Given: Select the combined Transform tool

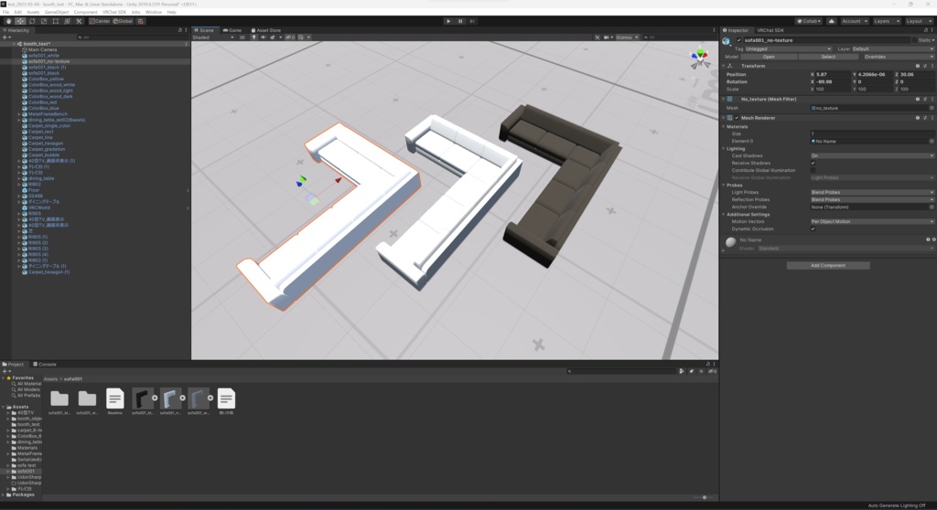Looking at the screenshot, I should 67,21.
